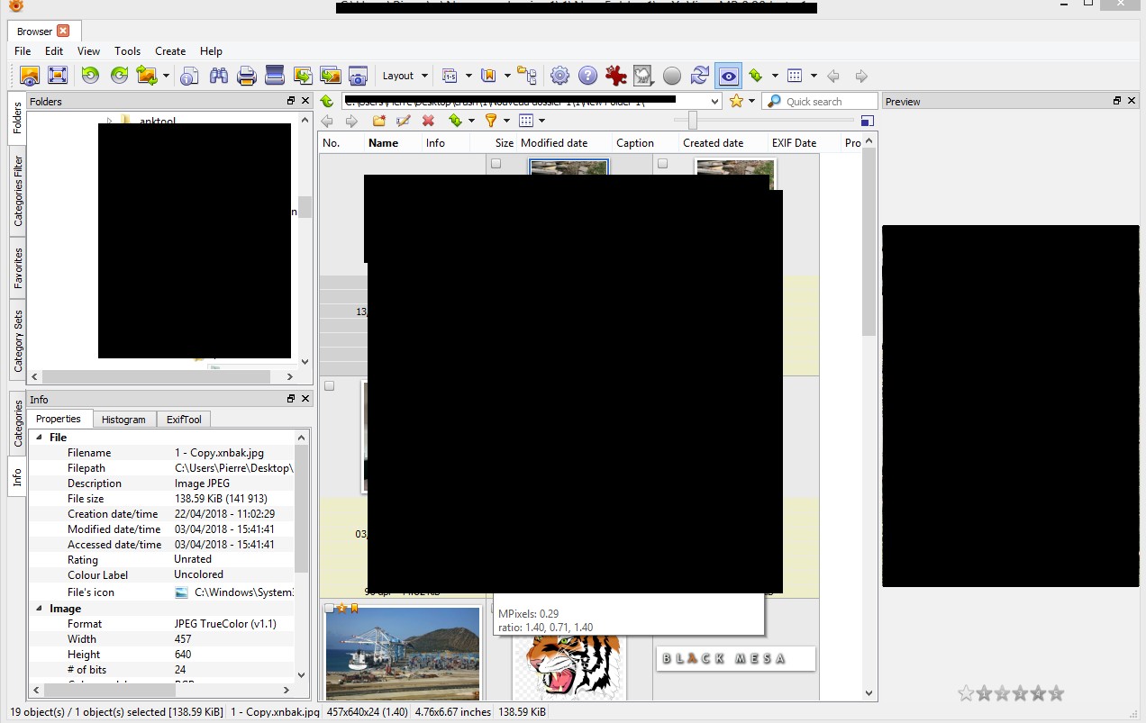Click the new folder icon
1146x723 pixels.
coord(379,121)
